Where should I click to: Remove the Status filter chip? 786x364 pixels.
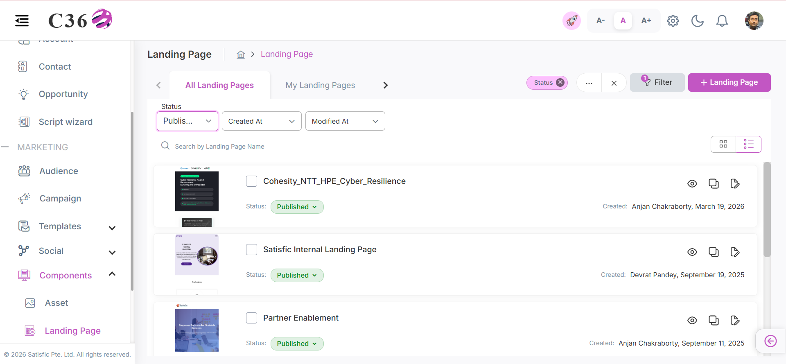[560, 82]
